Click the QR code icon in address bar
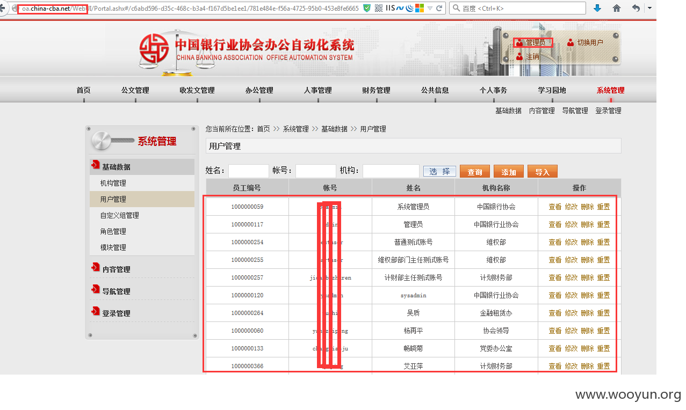 coord(379,8)
